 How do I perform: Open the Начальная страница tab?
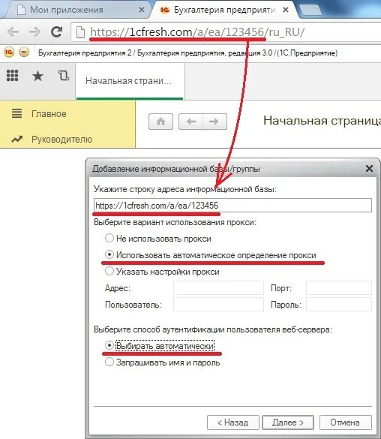point(130,81)
